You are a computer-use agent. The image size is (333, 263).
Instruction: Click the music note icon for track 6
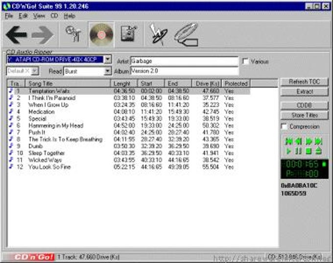[x=11, y=125]
